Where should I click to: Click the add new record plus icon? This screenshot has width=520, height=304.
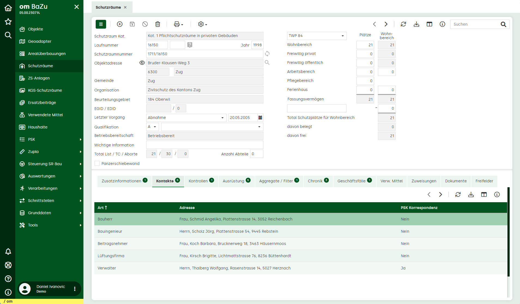(119, 24)
